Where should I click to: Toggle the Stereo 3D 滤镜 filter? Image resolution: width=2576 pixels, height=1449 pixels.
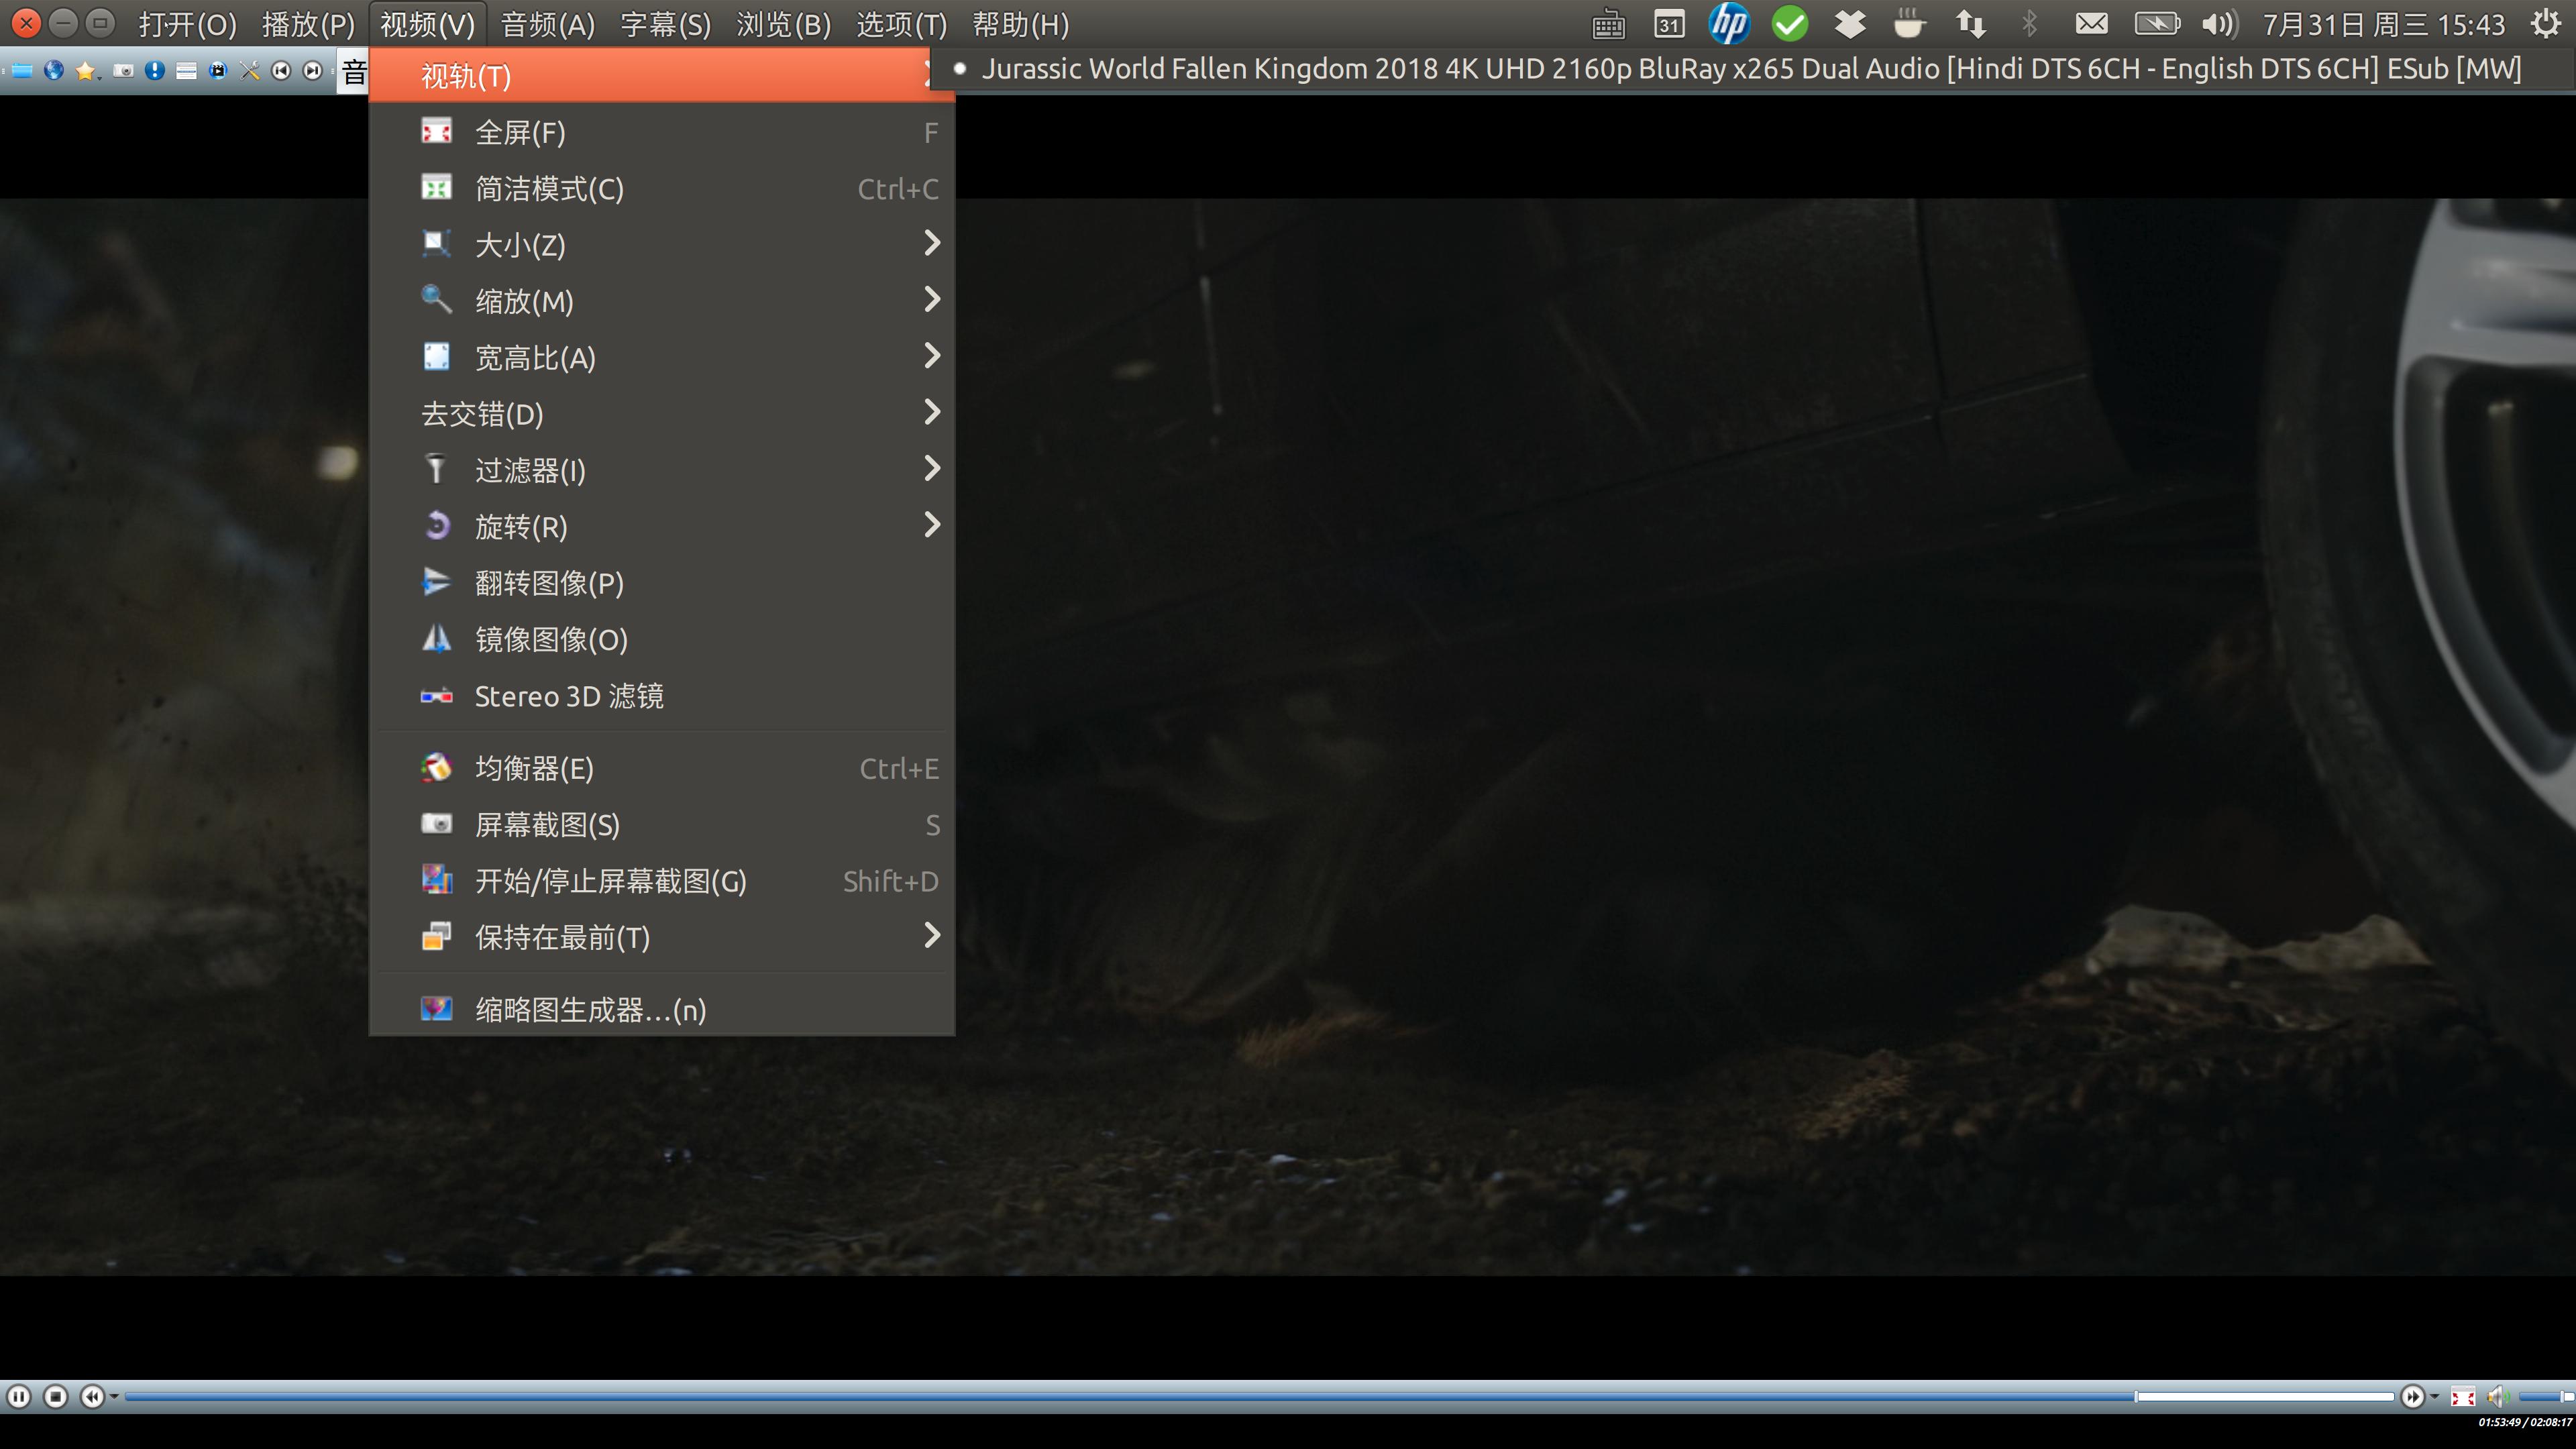[x=662, y=696]
